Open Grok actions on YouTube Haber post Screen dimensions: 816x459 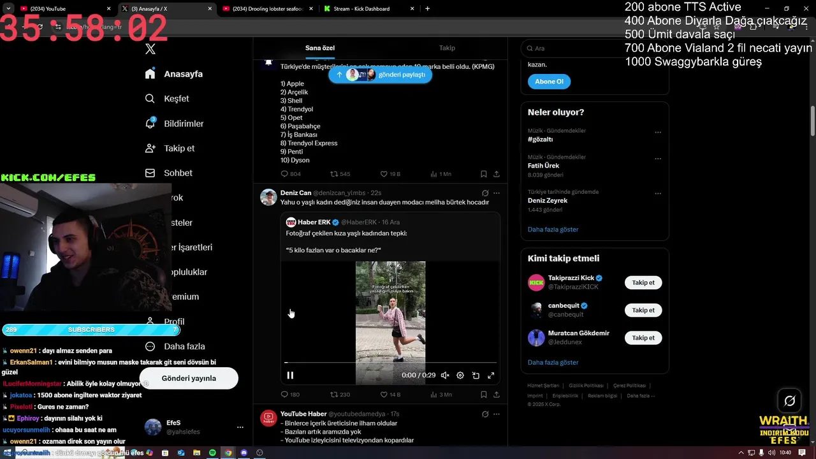click(485, 414)
